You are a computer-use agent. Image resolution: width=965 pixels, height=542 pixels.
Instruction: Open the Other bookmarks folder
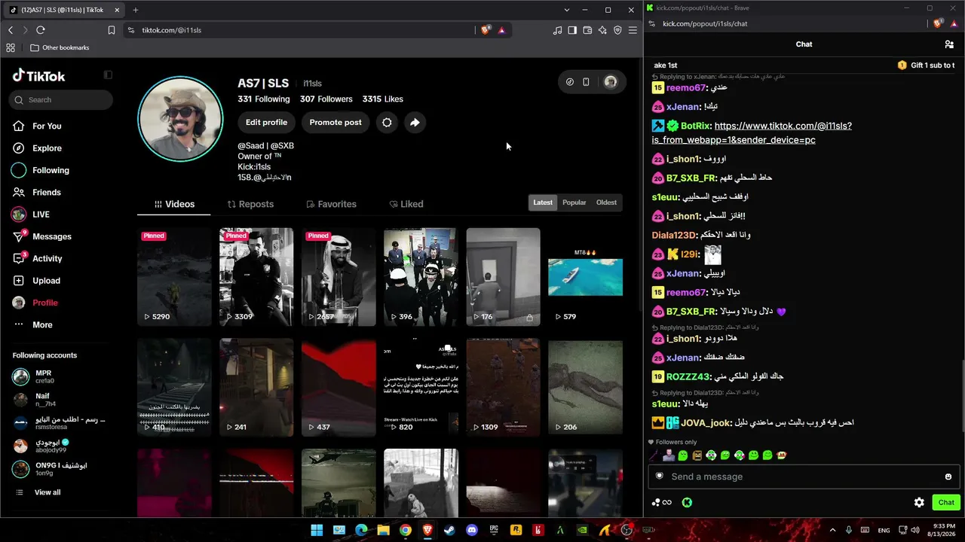click(x=60, y=47)
